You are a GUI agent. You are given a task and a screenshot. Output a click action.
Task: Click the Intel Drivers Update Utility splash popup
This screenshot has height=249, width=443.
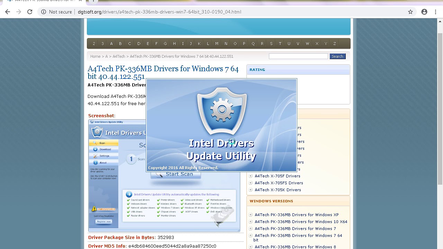(221, 125)
